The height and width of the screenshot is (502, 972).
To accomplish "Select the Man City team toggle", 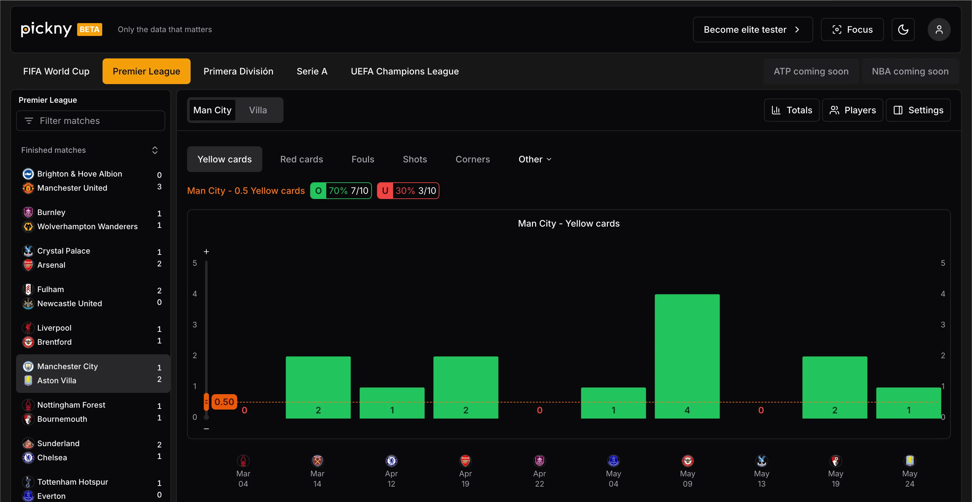I will (x=212, y=110).
